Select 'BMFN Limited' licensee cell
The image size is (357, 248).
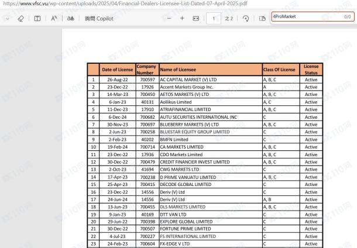click(211, 139)
